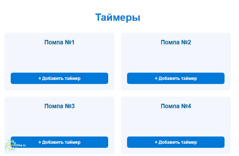Click the Таймеры page heading
This screenshot has width=239, height=156.
pos(118,17)
